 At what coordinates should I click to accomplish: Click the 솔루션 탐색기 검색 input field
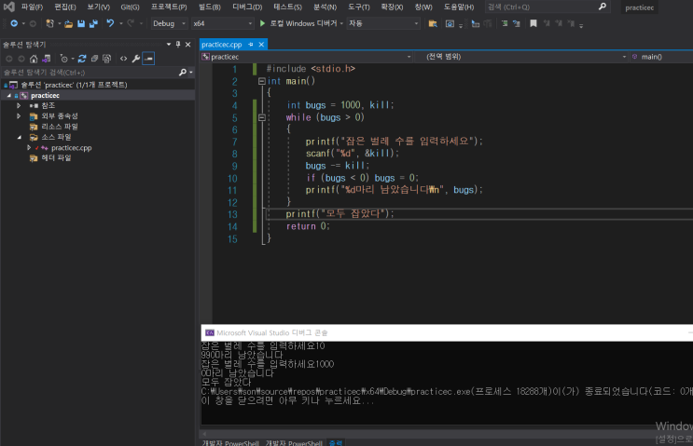pyautogui.click(x=90, y=72)
